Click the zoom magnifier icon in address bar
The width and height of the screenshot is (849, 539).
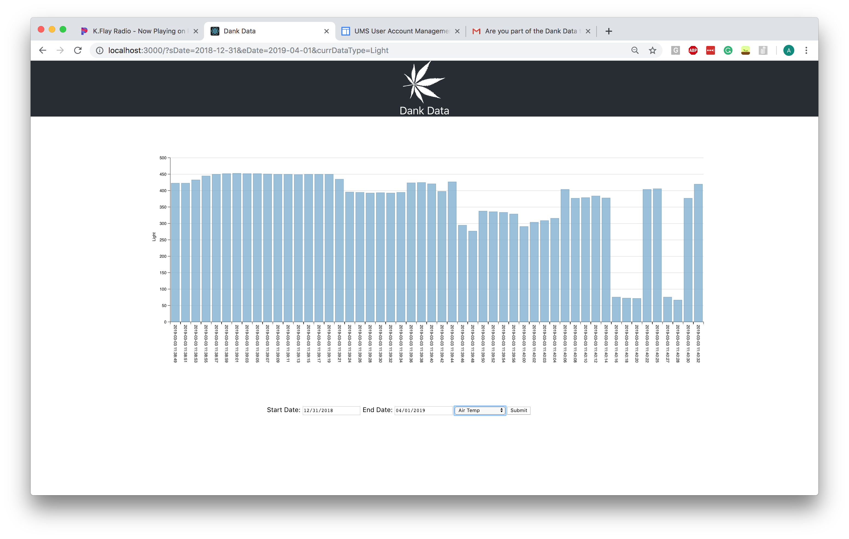[635, 50]
